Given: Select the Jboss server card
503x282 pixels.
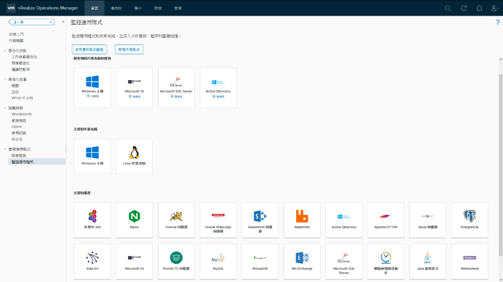Looking at the screenshot, I should (427, 220).
